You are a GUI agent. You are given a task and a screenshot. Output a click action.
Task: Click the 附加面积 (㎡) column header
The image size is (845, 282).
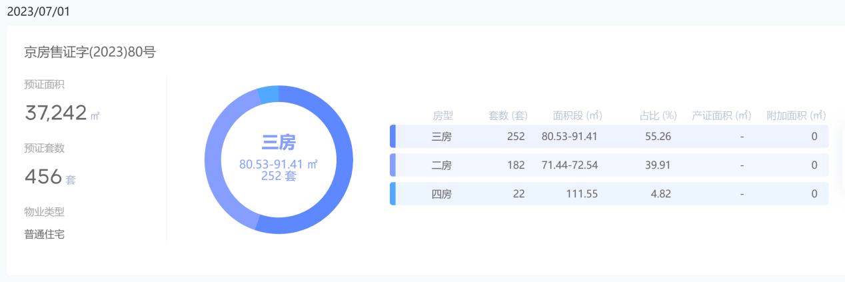[x=796, y=115]
